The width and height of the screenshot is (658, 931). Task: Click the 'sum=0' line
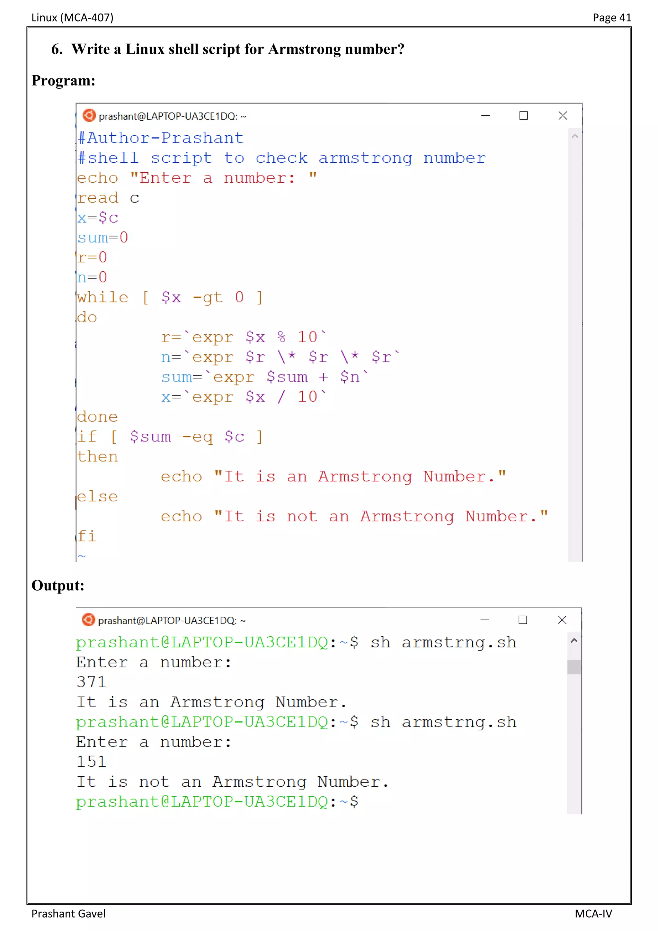103,237
